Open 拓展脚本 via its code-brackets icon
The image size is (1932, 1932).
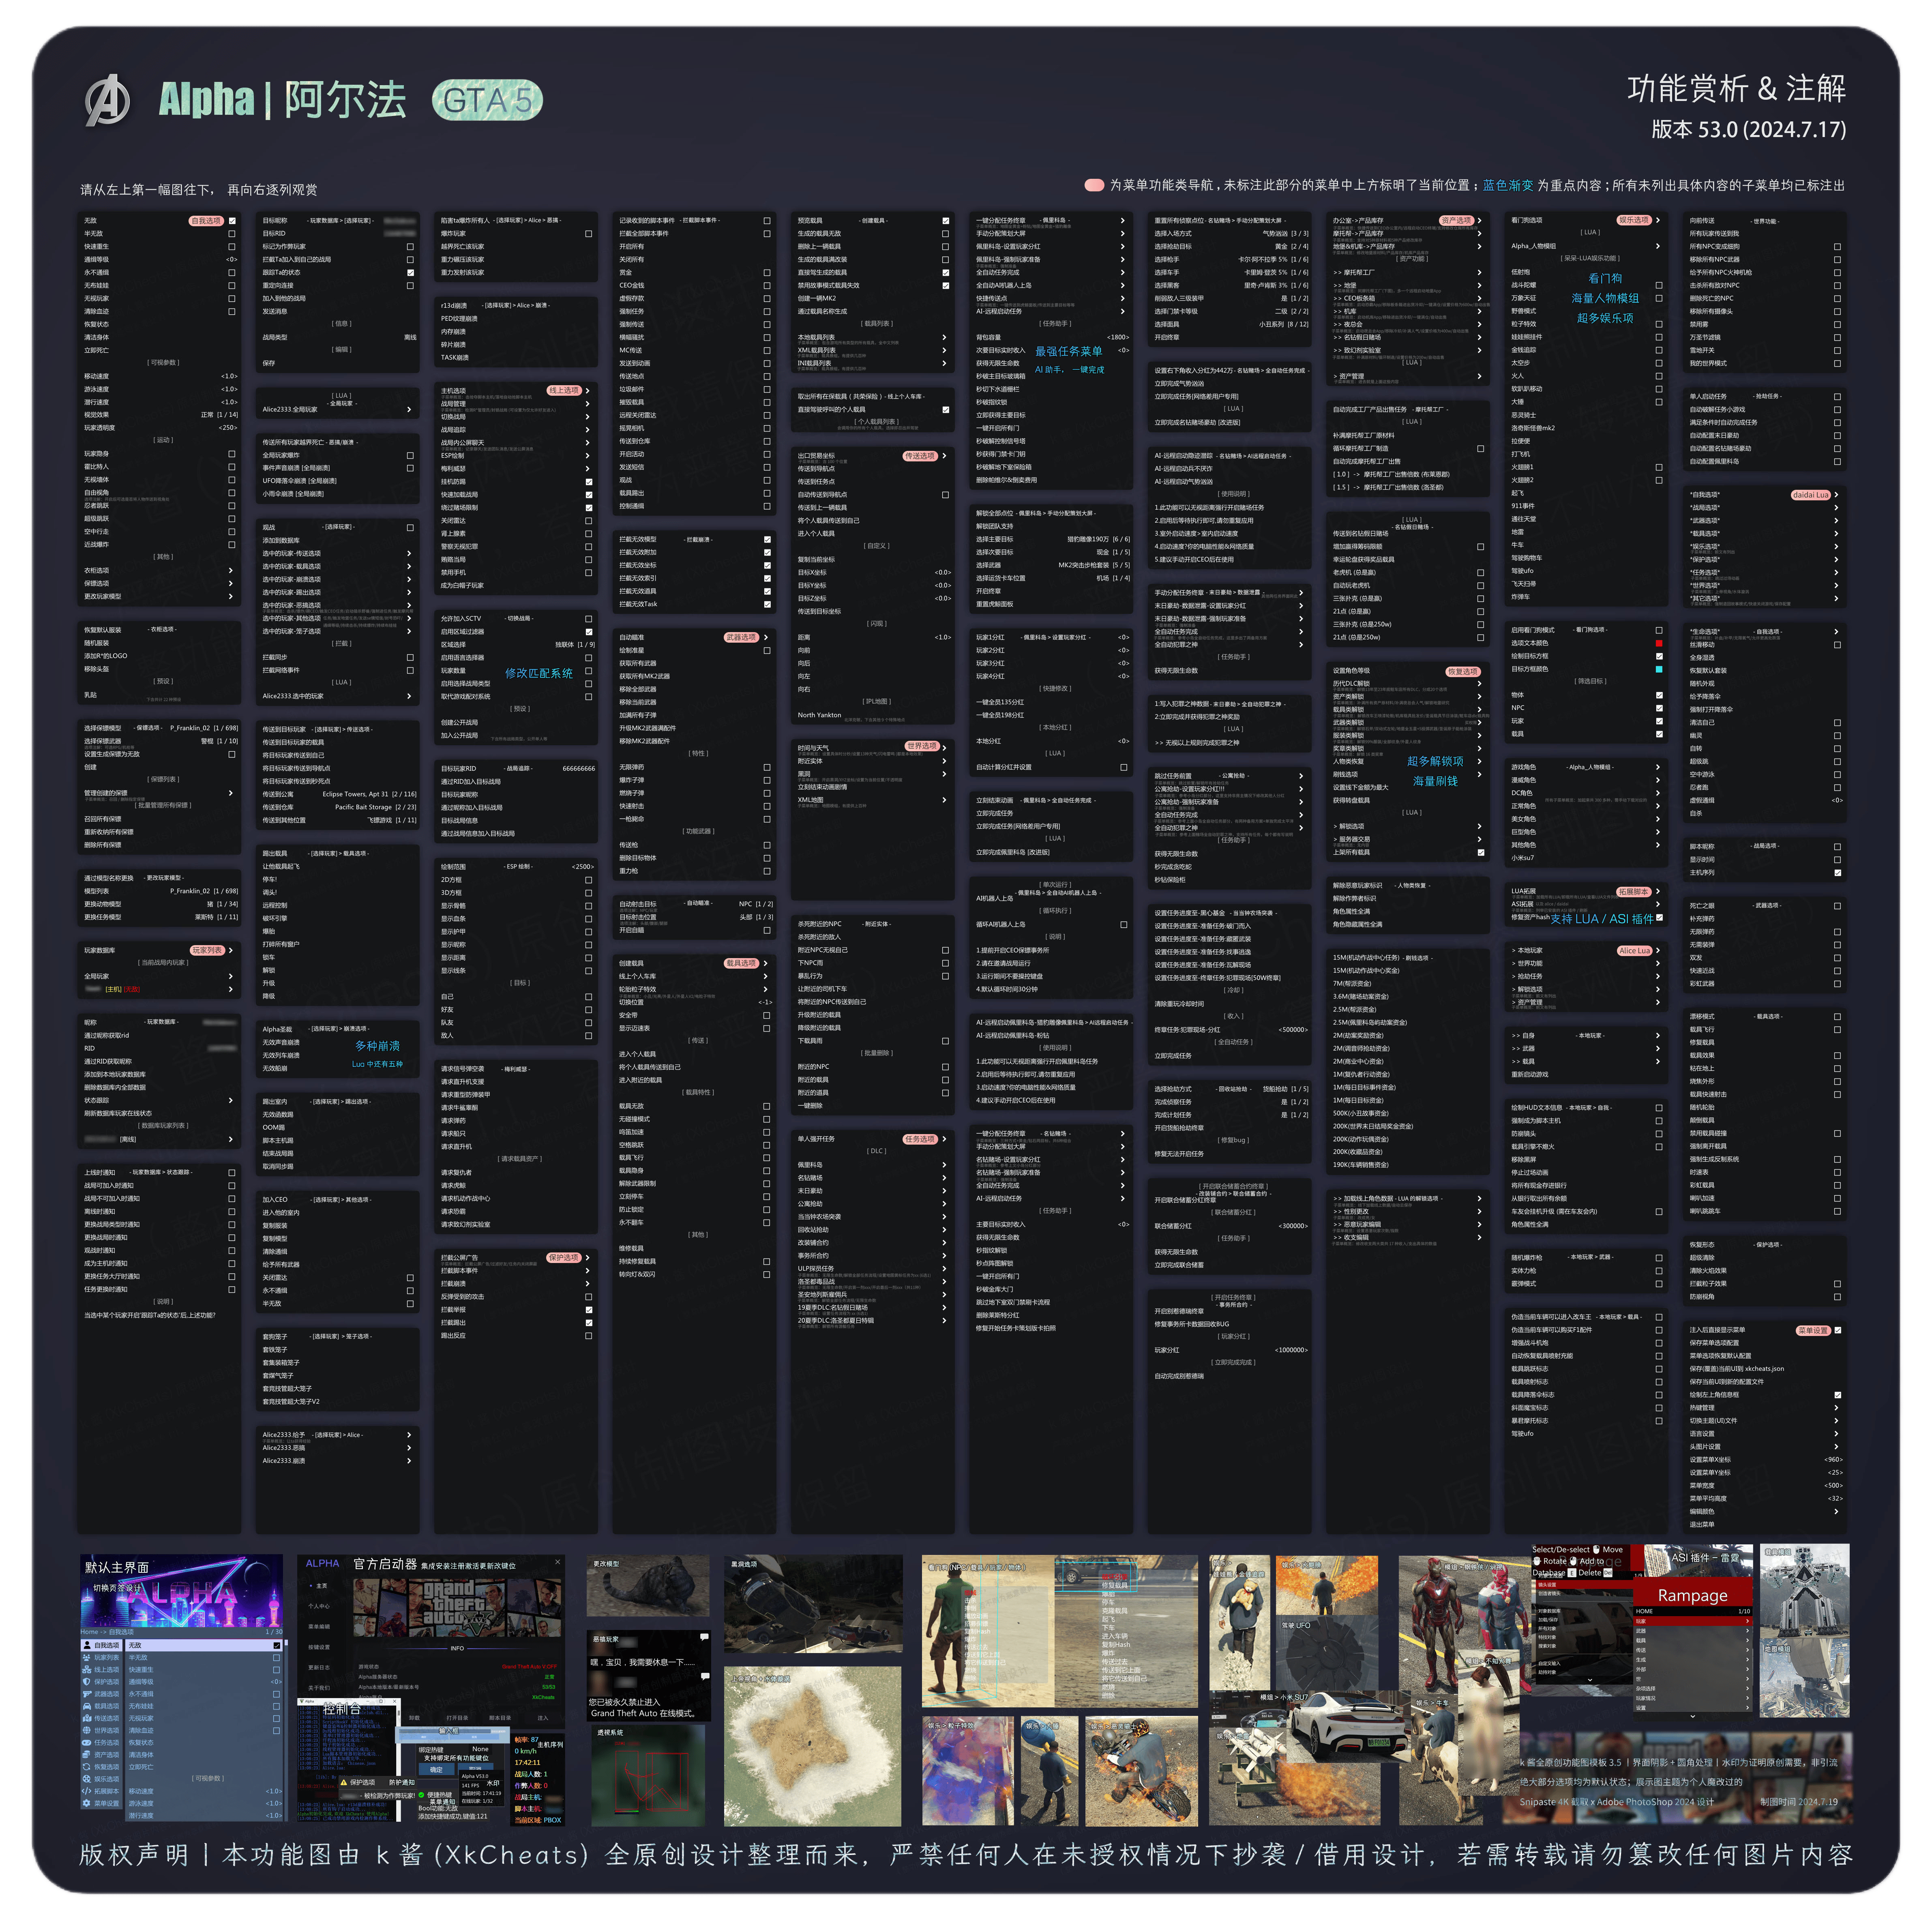87,1791
